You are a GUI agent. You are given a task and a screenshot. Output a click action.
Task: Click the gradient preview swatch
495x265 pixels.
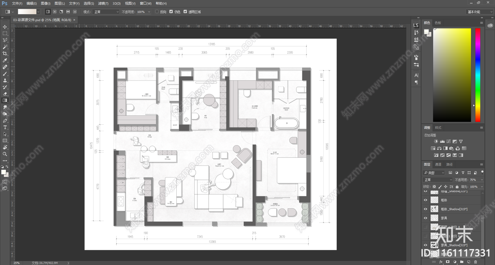(x=27, y=12)
